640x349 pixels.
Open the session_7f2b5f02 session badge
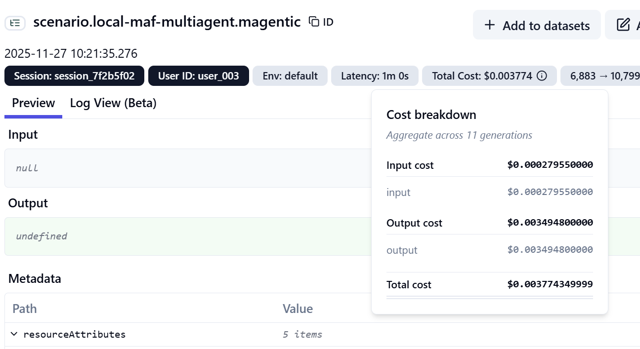[x=74, y=76]
